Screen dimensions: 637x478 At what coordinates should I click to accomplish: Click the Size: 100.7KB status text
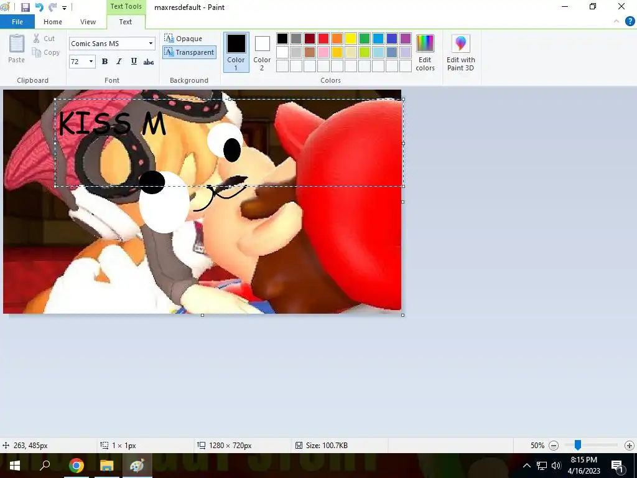(x=327, y=446)
